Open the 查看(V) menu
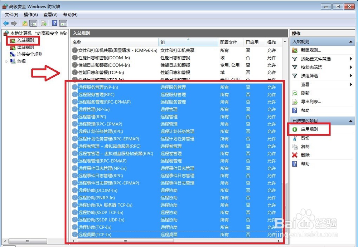The image size is (358, 247). click(x=50, y=15)
